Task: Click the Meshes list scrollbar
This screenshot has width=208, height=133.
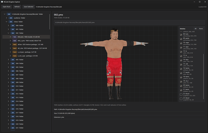Action: coord(203,76)
